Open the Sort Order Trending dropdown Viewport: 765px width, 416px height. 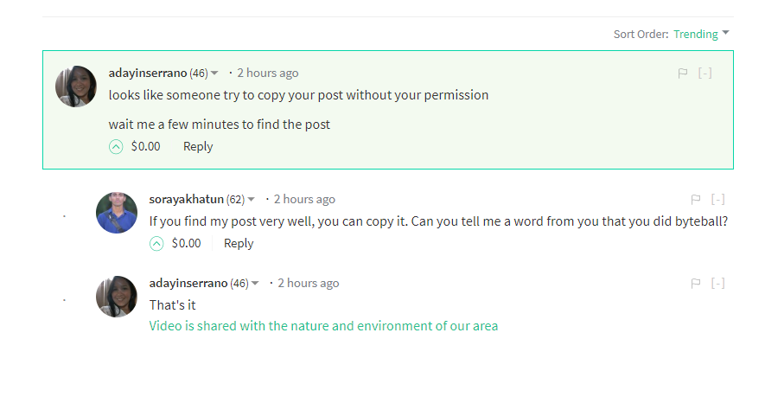click(701, 35)
